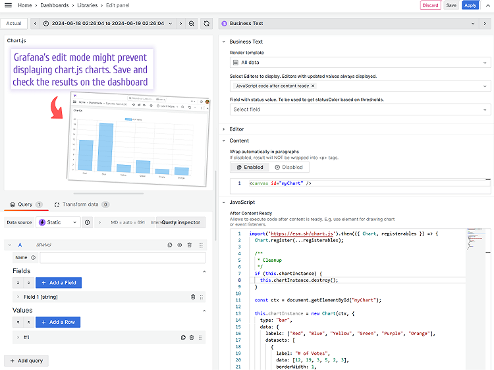Disable wrap automatically in paragraphs
The height and width of the screenshot is (370, 494).
coord(289,167)
